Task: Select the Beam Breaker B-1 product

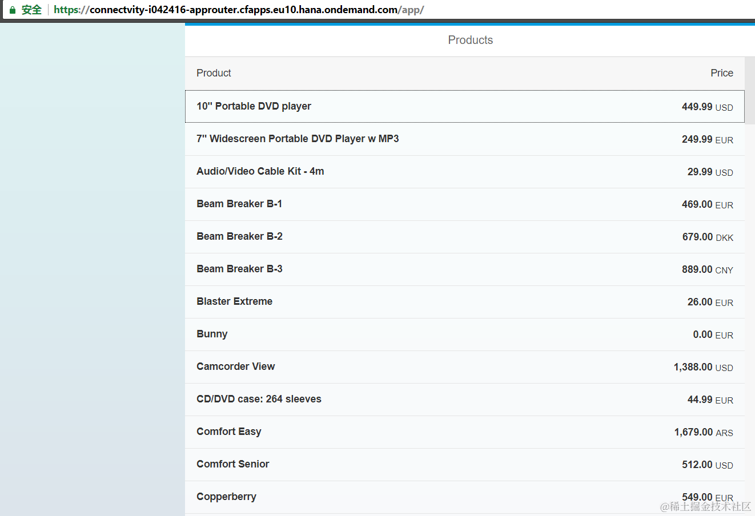Action: tap(465, 204)
